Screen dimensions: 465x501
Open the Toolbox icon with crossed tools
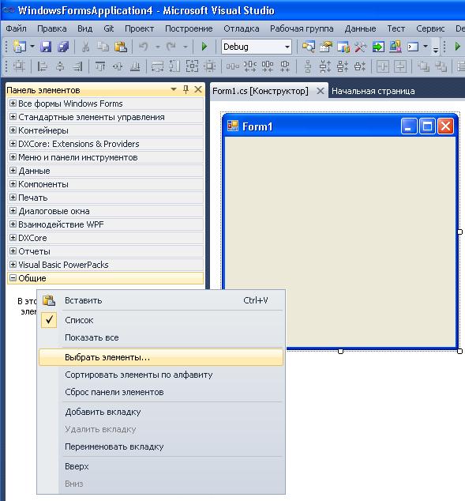[x=361, y=47]
